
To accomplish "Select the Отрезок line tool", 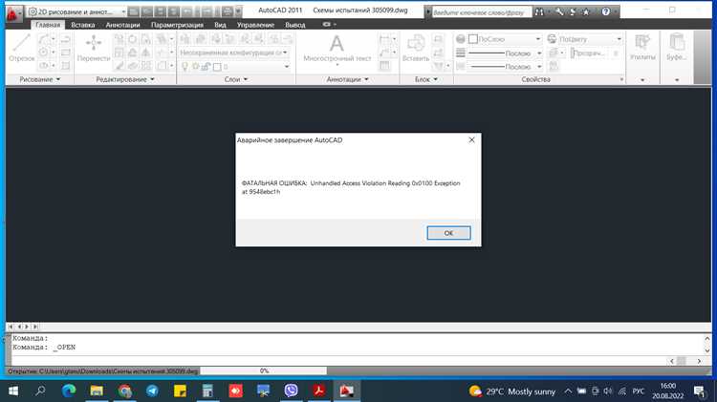I will coord(21,48).
